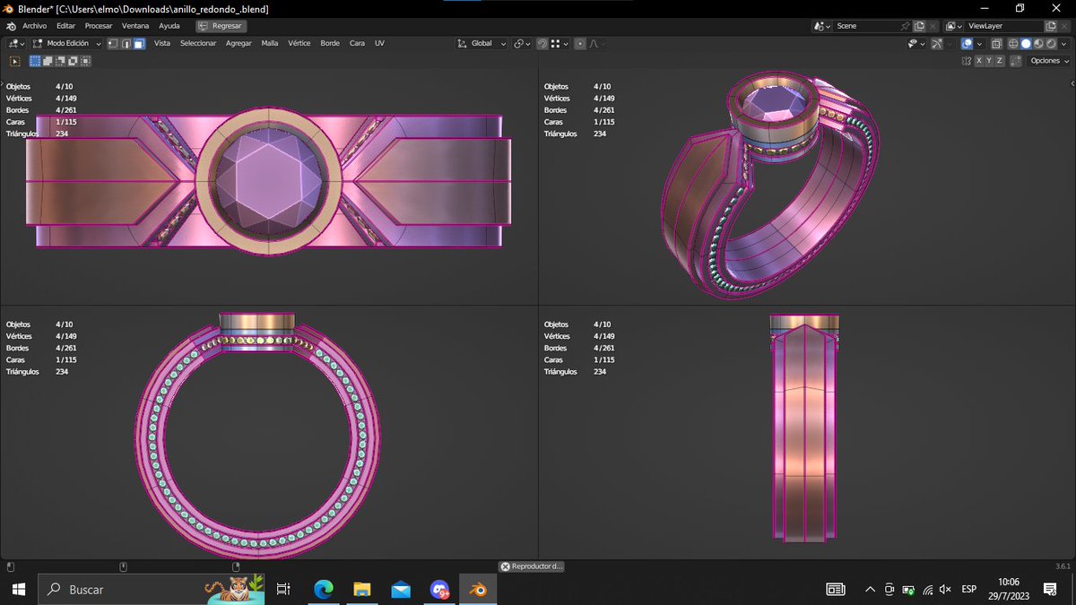Open Microsoft Edge from the taskbar
The width and height of the screenshot is (1076, 605).
[324, 589]
